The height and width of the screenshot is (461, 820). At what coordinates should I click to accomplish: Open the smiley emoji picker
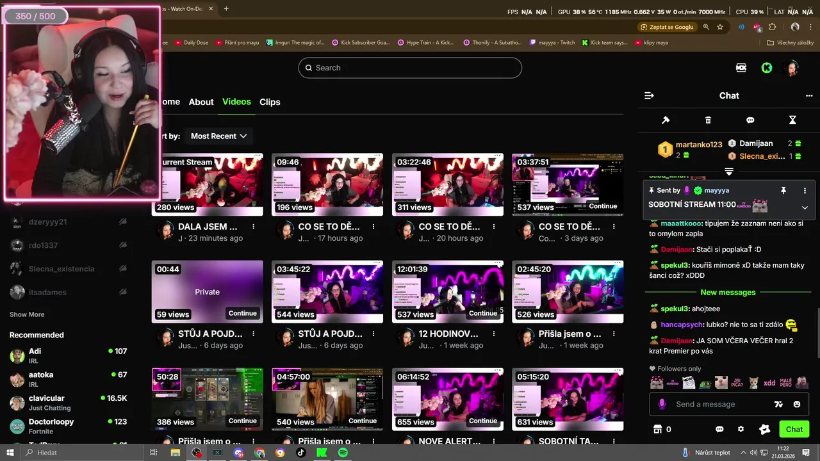coord(797,404)
